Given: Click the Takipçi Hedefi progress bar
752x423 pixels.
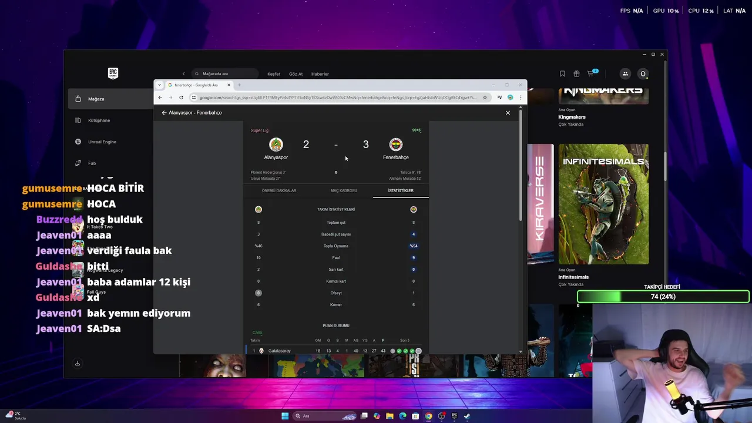Looking at the screenshot, I should [663, 297].
